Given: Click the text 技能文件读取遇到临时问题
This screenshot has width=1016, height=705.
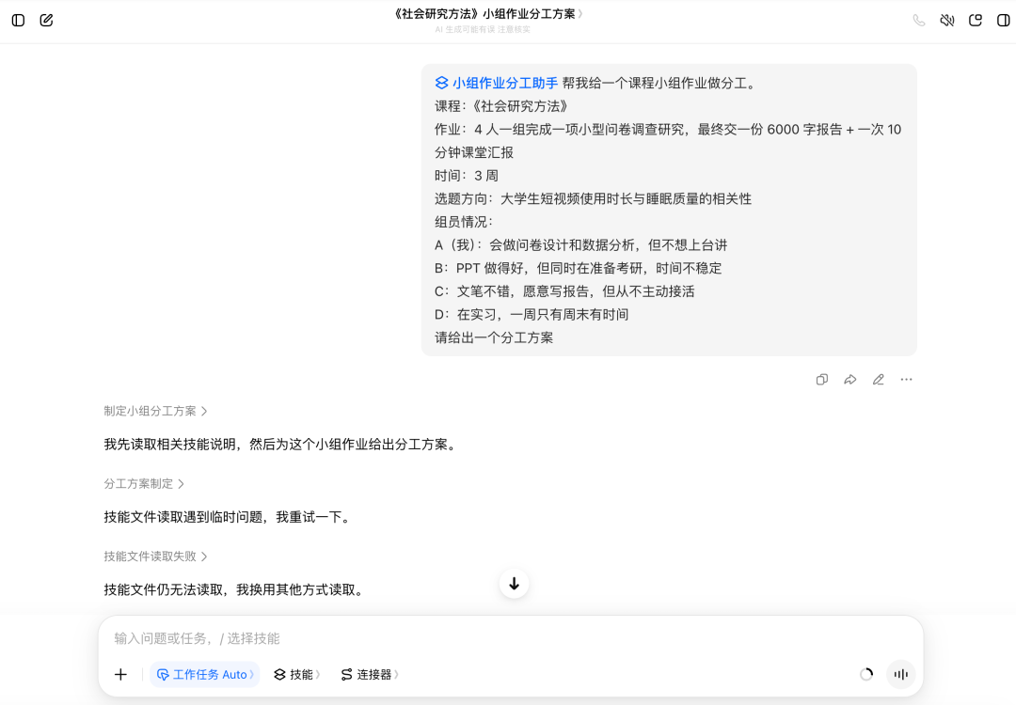Looking at the screenshot, I should click(183, 517).
